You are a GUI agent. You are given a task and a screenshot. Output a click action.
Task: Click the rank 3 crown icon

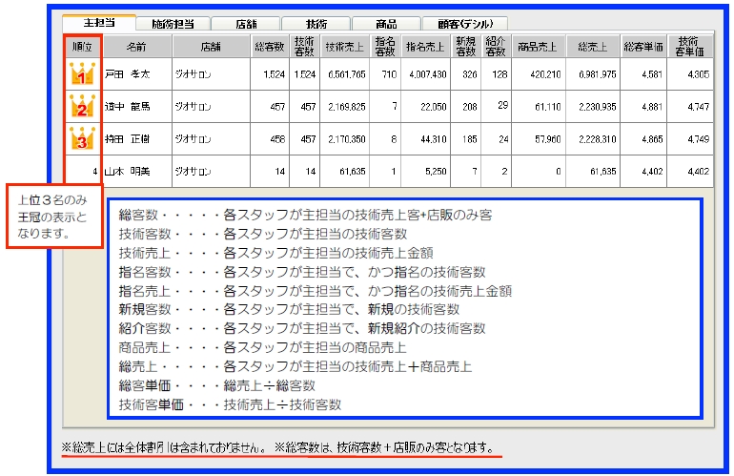click(x=82, y=138)
